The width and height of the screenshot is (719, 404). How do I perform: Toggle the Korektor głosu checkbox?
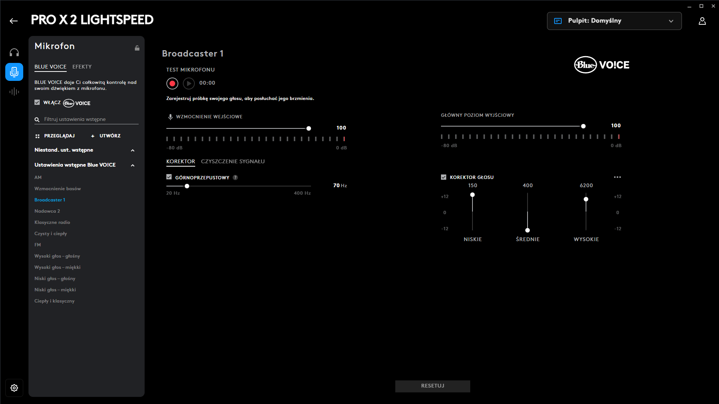[x=444, y=177]
